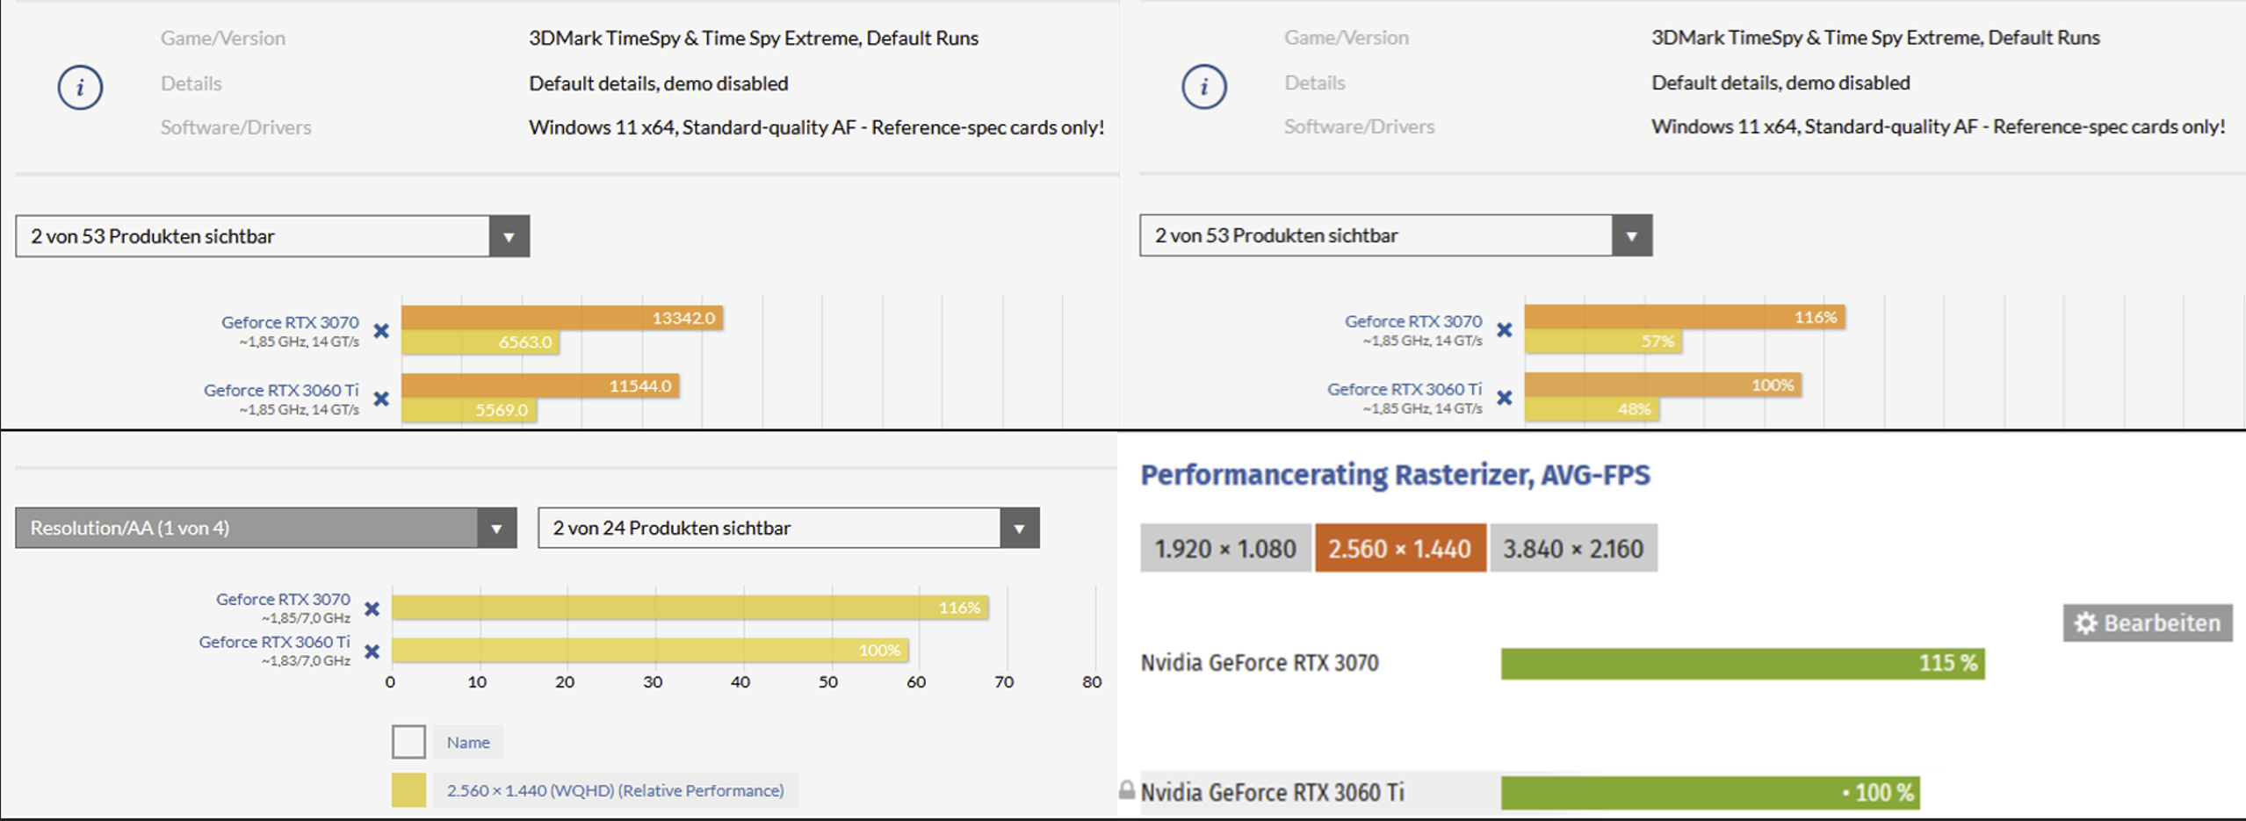Click the yellow WQHD legend color swatch
Image resolution: width=2246 pixels, height=821 pixels.
point(408,790)
